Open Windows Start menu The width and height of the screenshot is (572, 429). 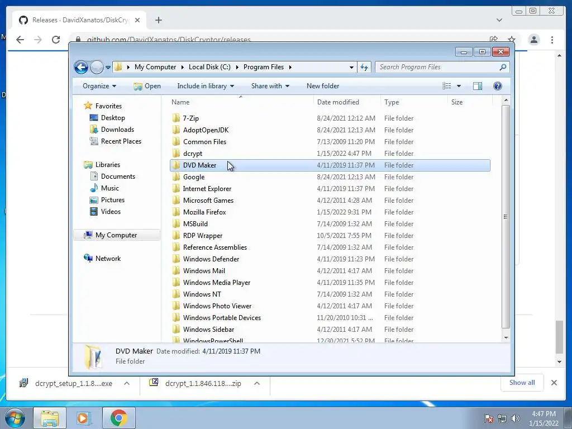click(15, 418)
